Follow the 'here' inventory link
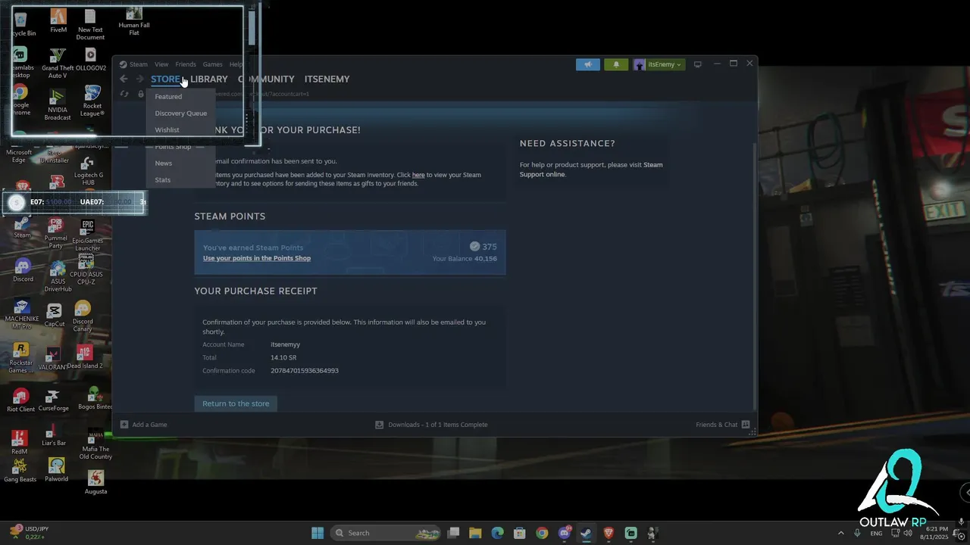This screenshot has height=545, width=970. pyautogui.click(x=418, y=175)
